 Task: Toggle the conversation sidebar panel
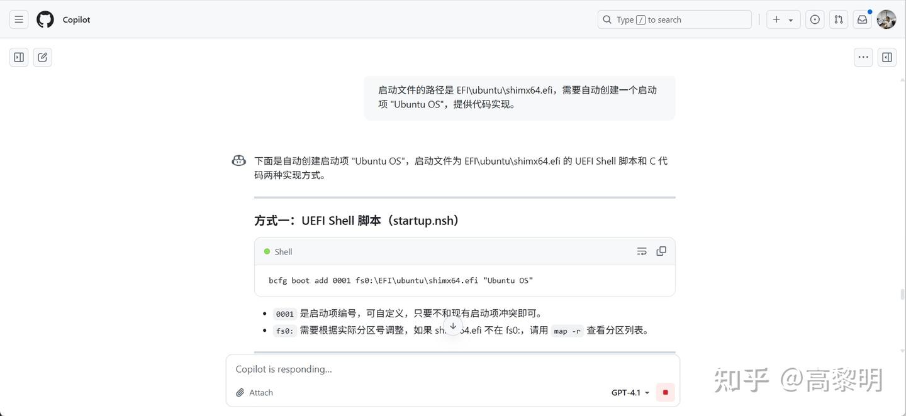coord(18,57)
